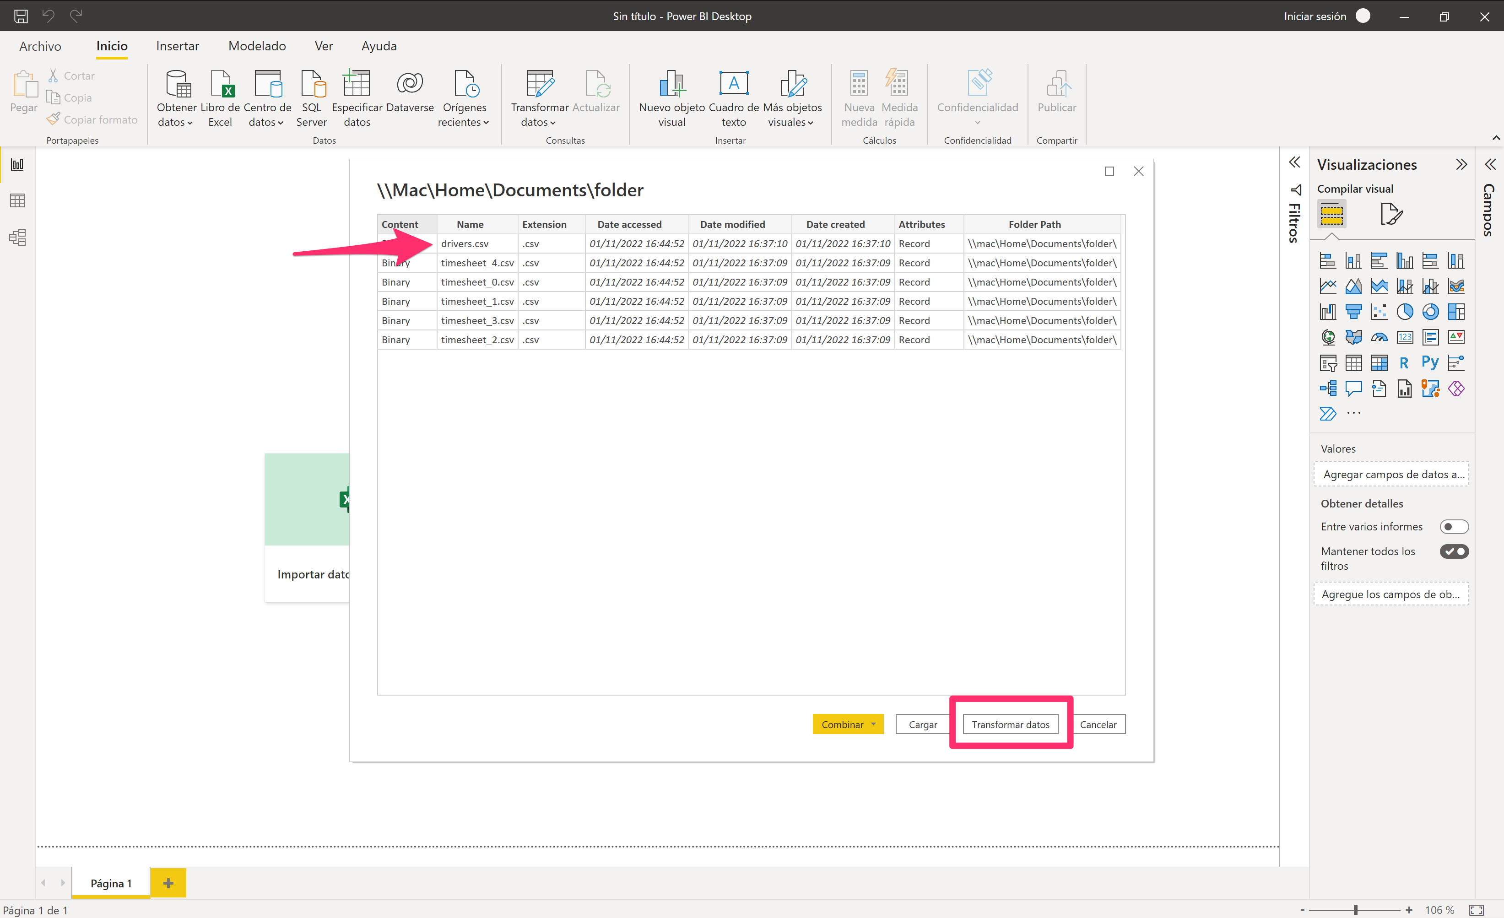1504x918 pixels.
Task: Collapse the Visualizaciones pane chevron
Action: [x=1461, y=164]
